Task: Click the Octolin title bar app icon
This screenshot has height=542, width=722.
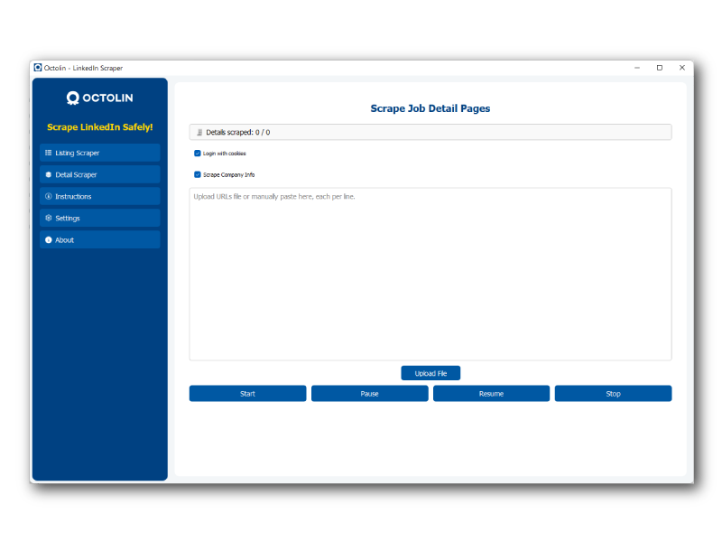Action: click(x=38, y=68)
